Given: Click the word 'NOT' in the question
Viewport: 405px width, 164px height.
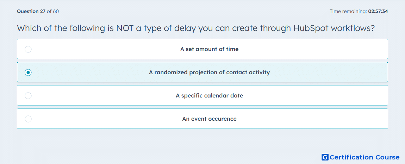Looking at the screenshot, I should [125, 28].
